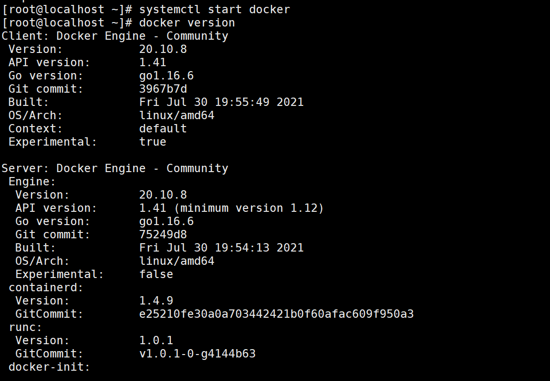Click the containerd version 1.4.9

coord(156,301)
